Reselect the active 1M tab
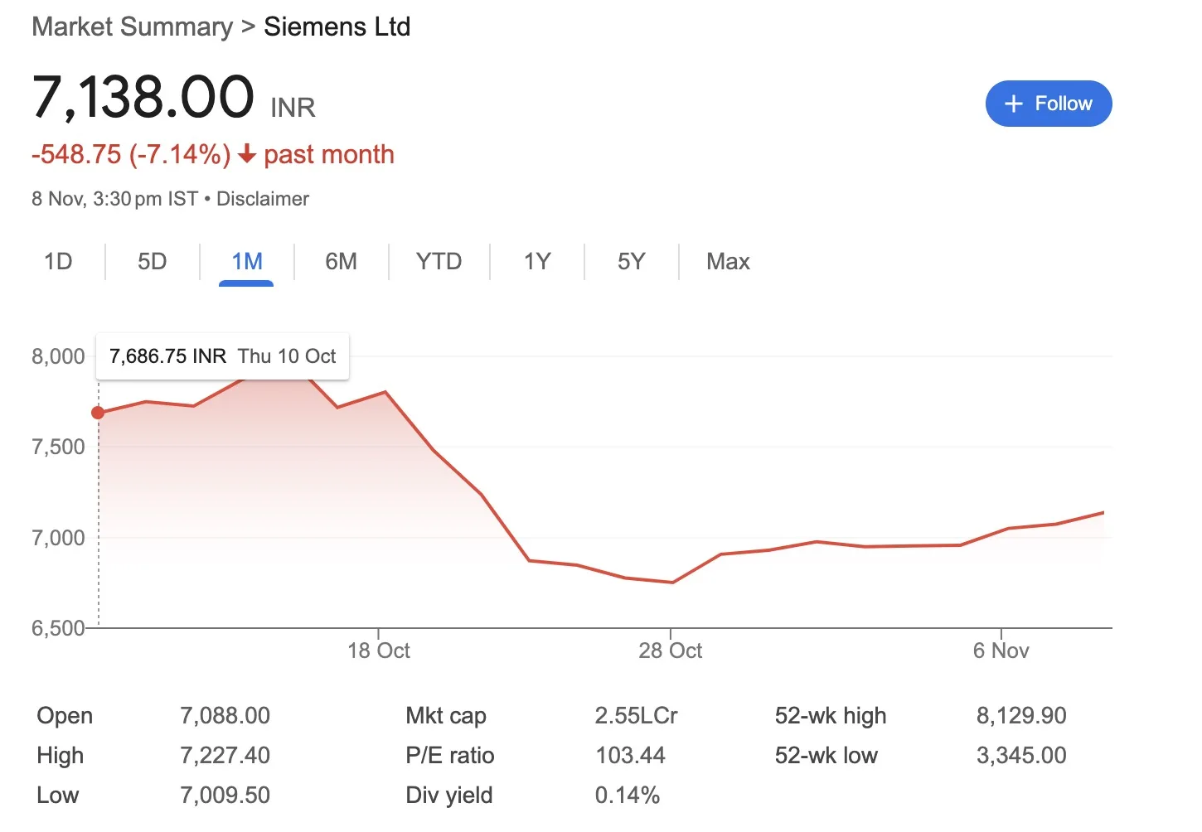 pyautogui.click(x=246, y=261)
